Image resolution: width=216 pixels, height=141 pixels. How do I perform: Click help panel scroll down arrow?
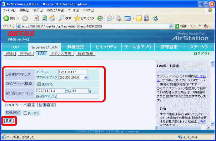point(212,123)
